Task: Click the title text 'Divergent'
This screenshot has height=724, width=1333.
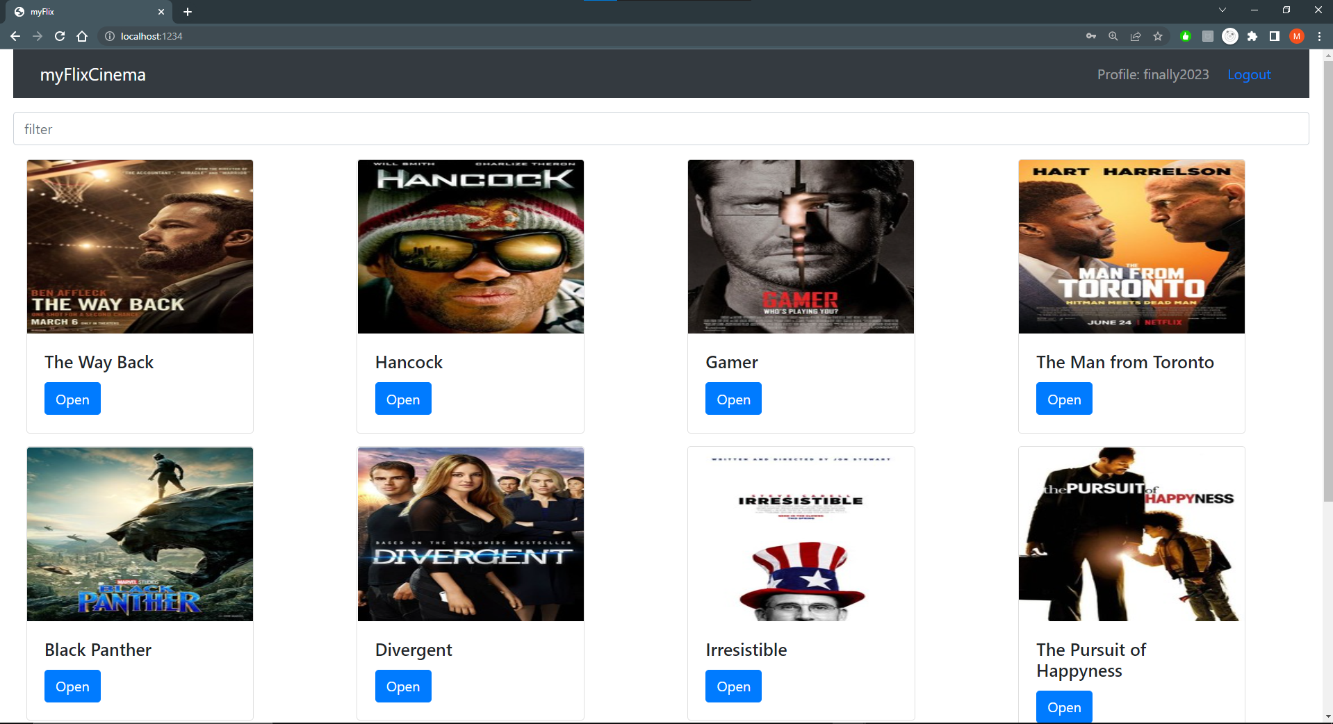Action: tap(414, 650)
